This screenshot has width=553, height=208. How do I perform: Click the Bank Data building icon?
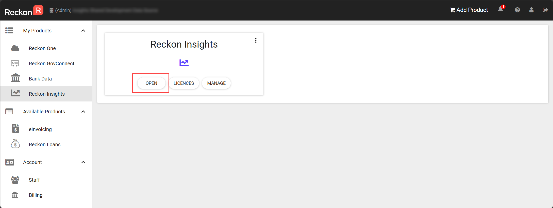click(x=15, y=78)
